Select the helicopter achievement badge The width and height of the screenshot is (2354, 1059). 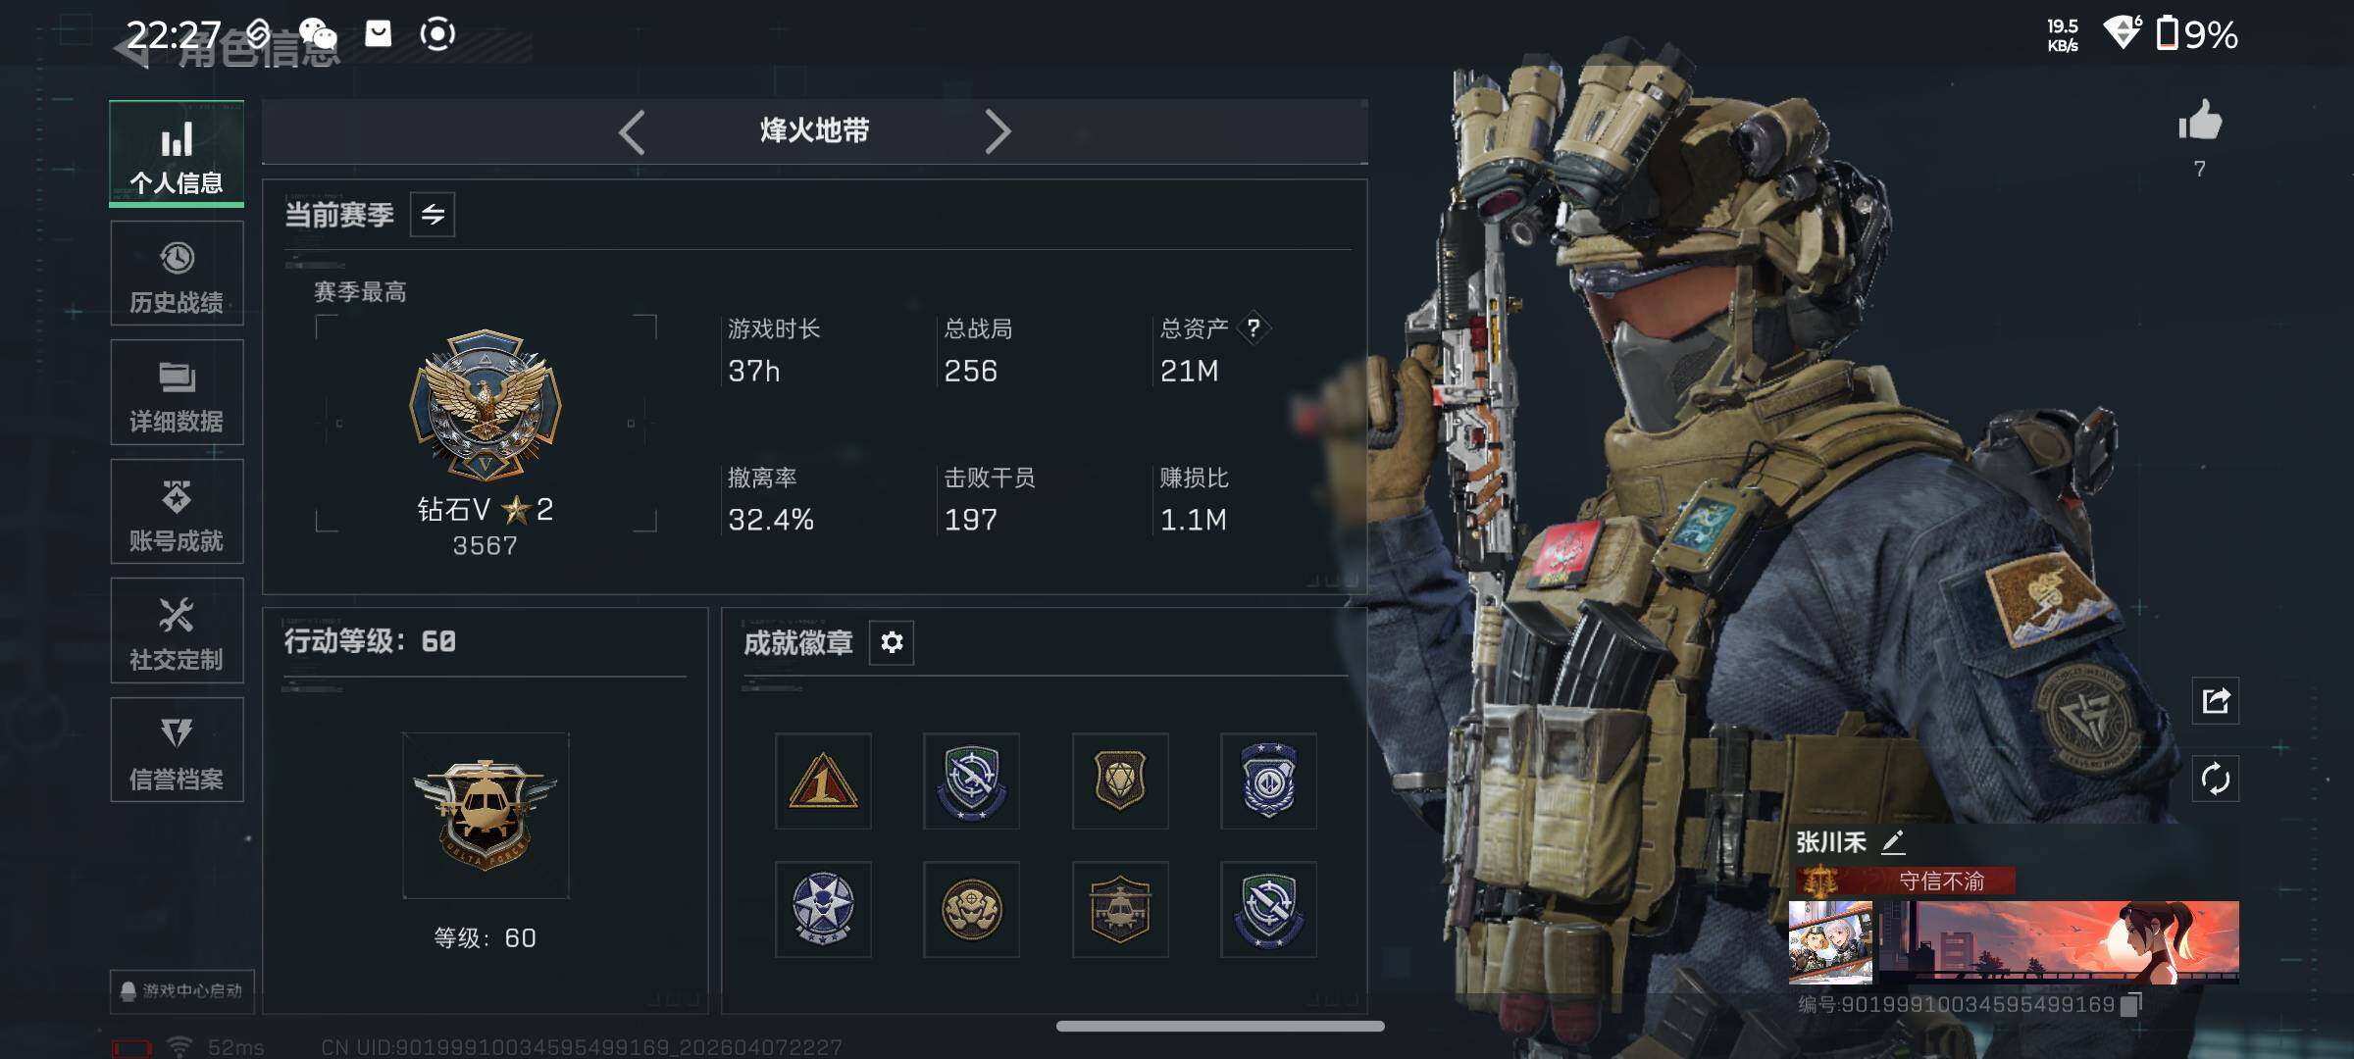[1120, 910]
